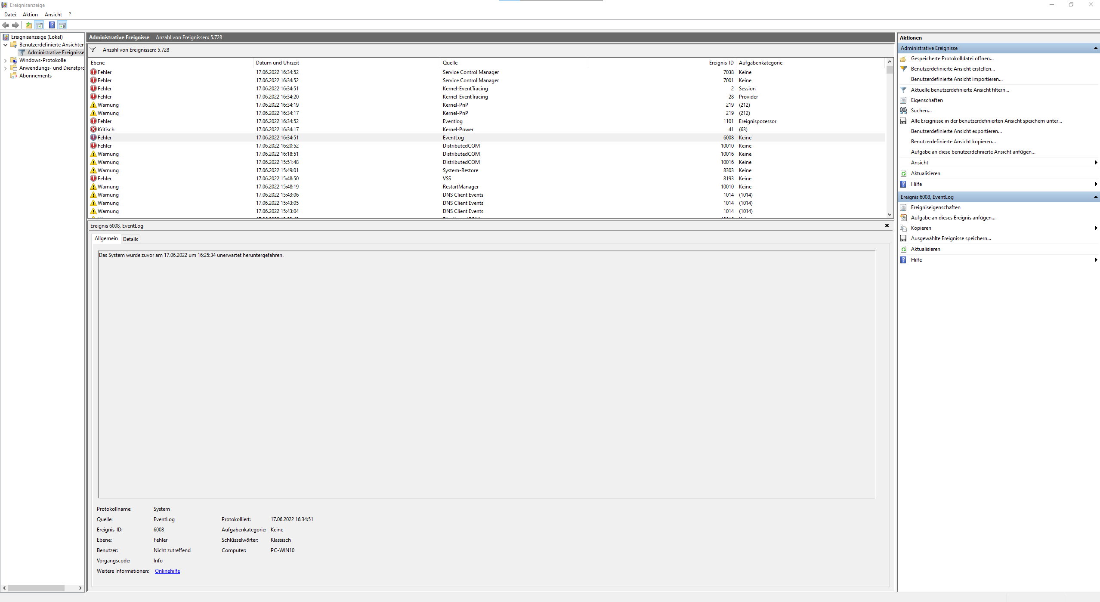Toggle the action pane toolbar icon
1100x602 pixels.
point(62,25)
